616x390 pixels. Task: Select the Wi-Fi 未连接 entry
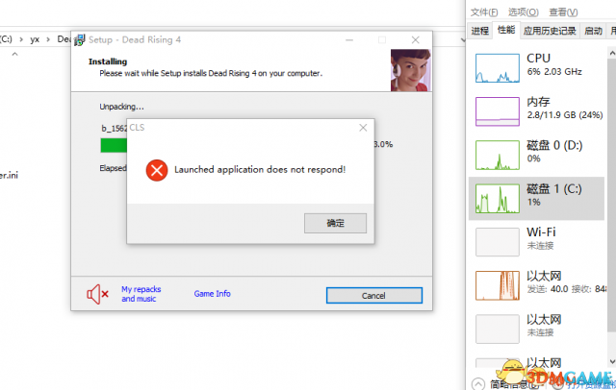pos(537,242)
